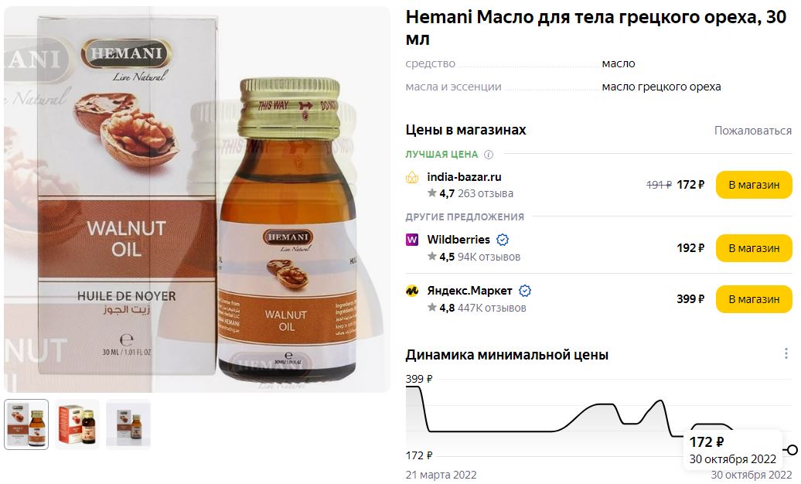This screenshot has height=484, width=801.
Task: Click the Яндекс.Маркет verified badge icon
Action: [525, 291]
